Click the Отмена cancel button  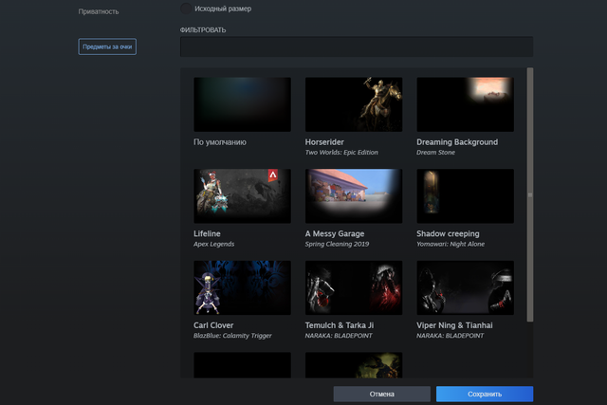click(x=381, y=394)
